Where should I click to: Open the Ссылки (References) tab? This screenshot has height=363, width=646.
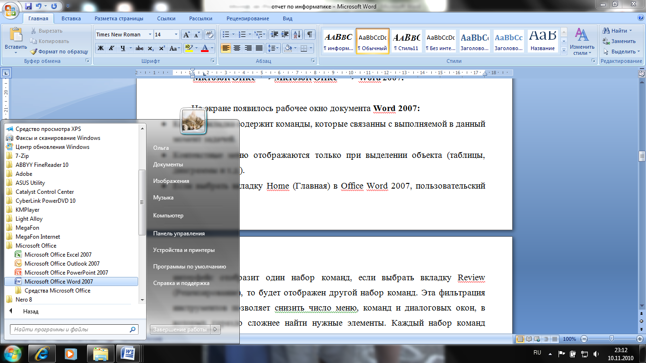(x=166, y=18)
